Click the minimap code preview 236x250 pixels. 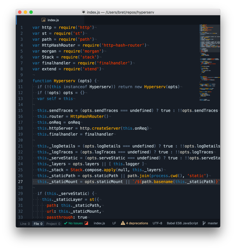click(x=210, y=63)
